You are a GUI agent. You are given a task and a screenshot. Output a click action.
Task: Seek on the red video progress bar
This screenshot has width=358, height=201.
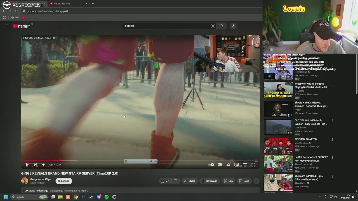click(x=140, y=161)
